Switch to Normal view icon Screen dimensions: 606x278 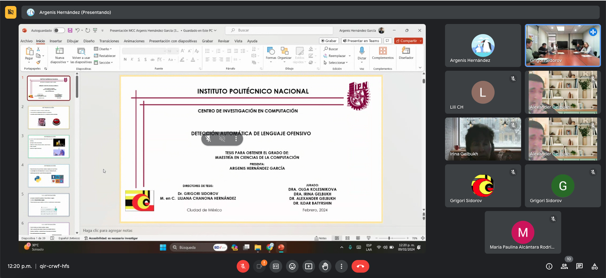tap(337, 238)
